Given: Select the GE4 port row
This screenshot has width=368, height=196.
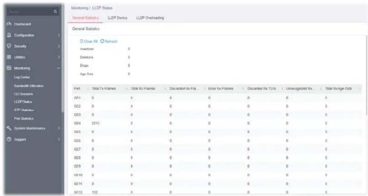Looking at the screenshot, I should (217, 123).
